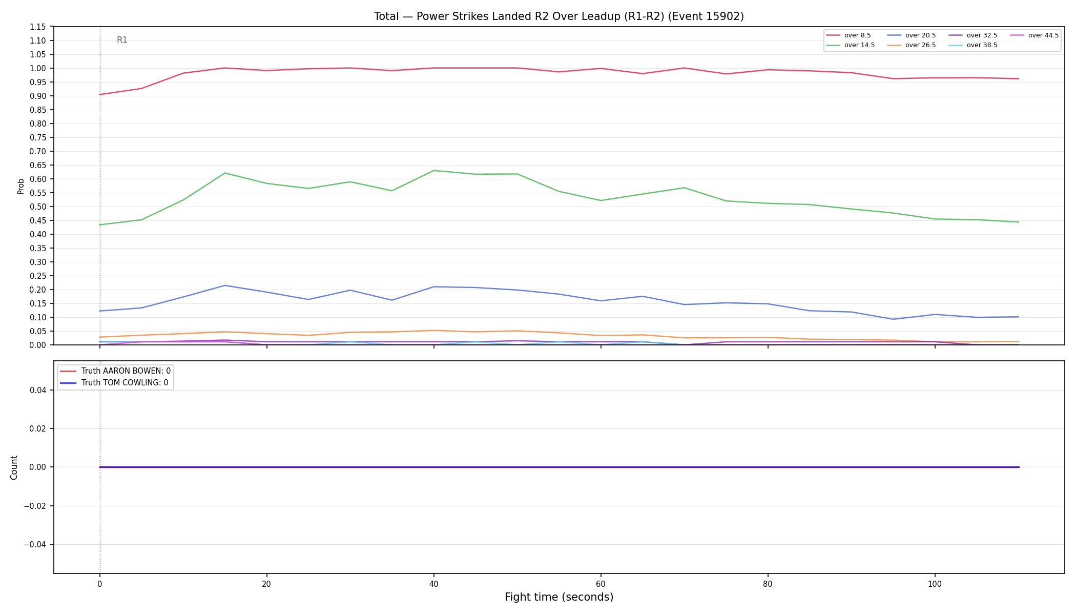The height and width of the screenshot is (615, 1076).
Task: Click the 1.00 tick on Prob axis
Action: click(38, 68)
